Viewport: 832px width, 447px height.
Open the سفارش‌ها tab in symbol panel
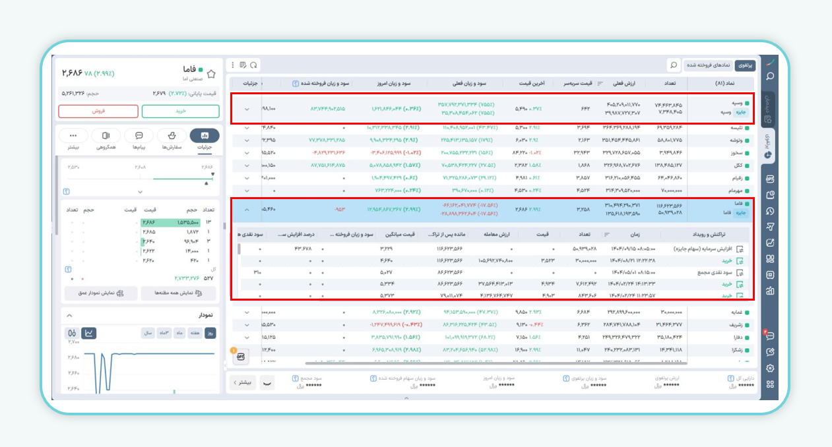pos(172,139)
